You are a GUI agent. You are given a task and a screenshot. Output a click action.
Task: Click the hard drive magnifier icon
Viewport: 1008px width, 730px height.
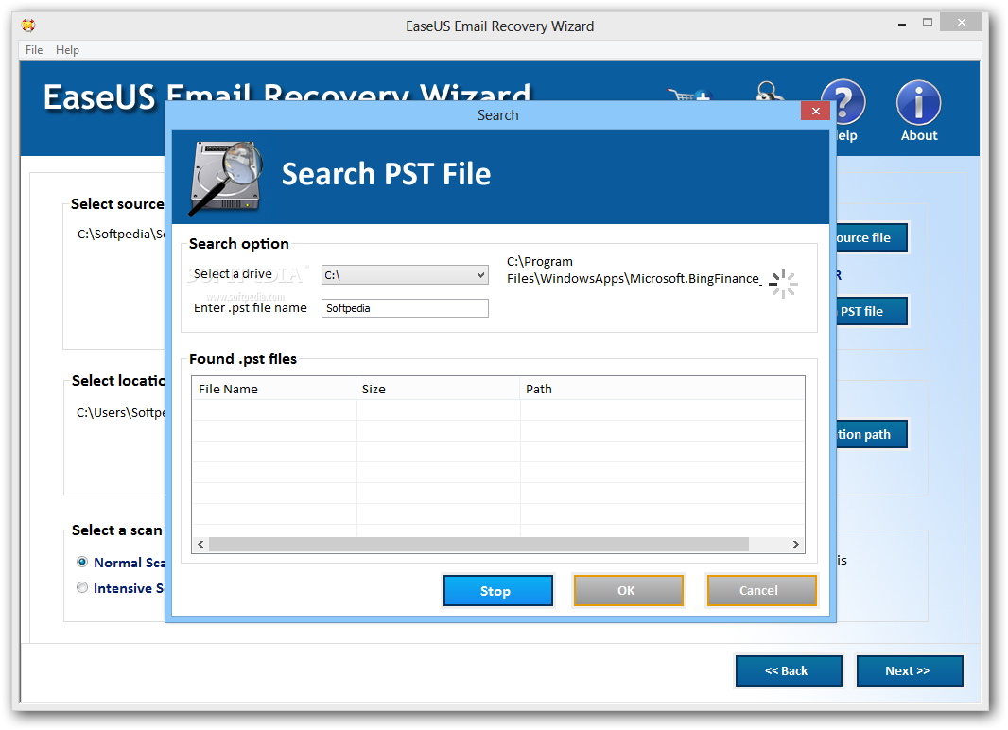point(226,178)
